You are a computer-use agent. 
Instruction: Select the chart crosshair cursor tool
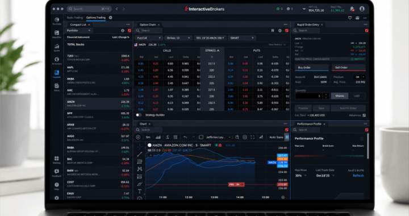pyautogui.click(x=140, y=146)
